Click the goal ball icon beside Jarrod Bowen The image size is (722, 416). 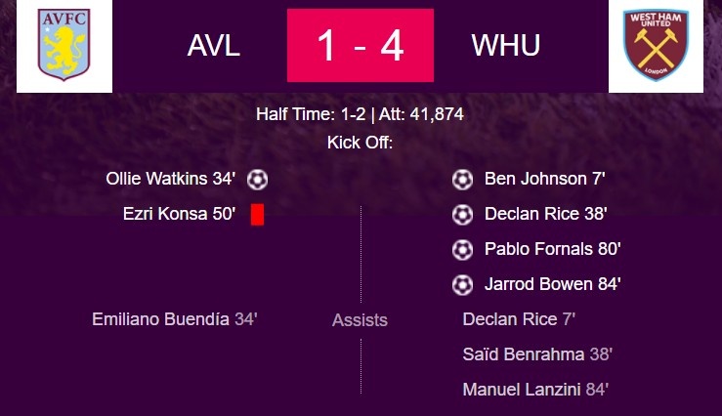point(462,284)
